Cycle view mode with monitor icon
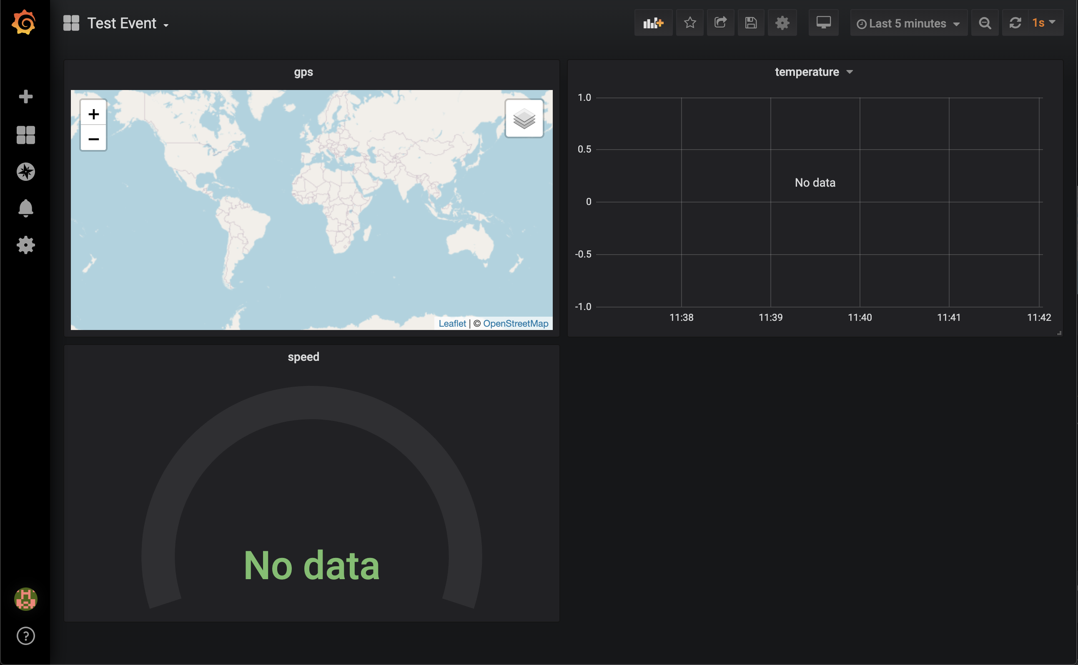 (823, 23)
